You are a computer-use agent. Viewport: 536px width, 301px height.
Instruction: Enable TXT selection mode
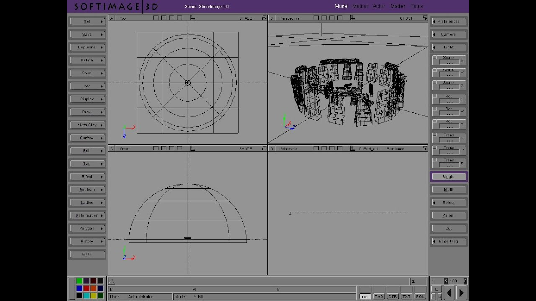pyautogui.click(x=406, y=296)
